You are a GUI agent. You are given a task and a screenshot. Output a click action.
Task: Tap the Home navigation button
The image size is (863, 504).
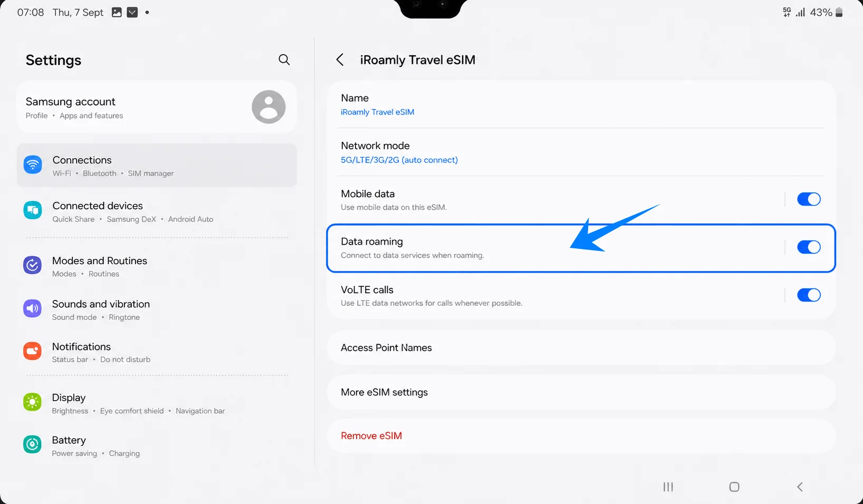[734, 487]
